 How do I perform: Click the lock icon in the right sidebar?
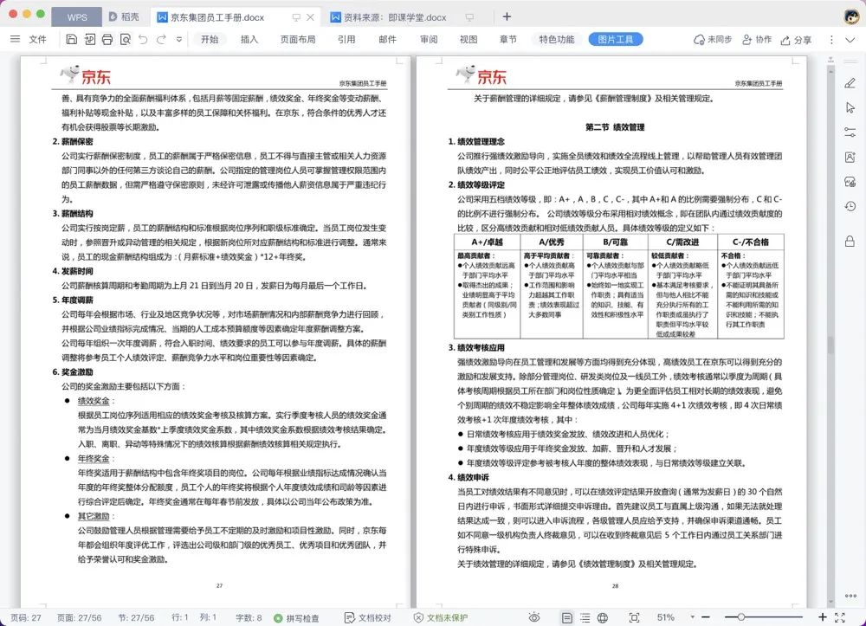pyautogui.click(x=850, y=242)
